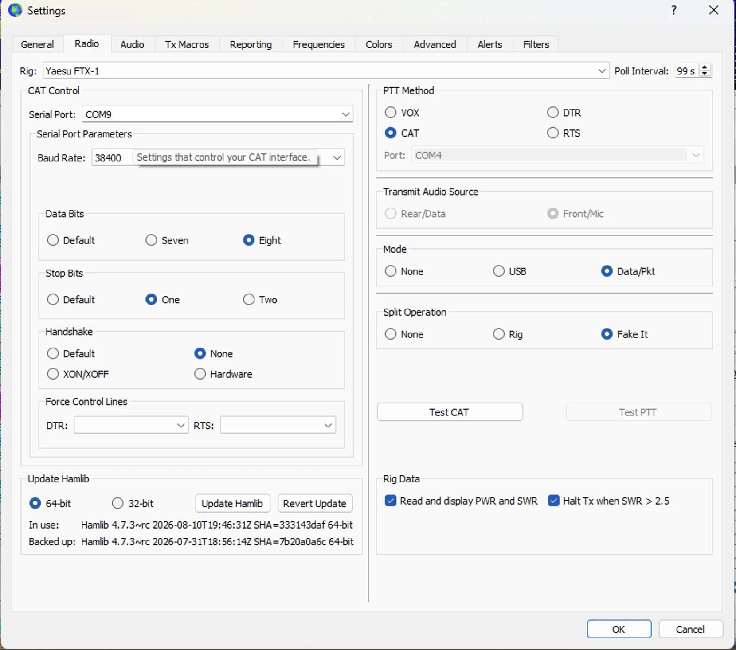Click the Settings window app icon
This screenshot has width=736, height=650.
point(15,10)
